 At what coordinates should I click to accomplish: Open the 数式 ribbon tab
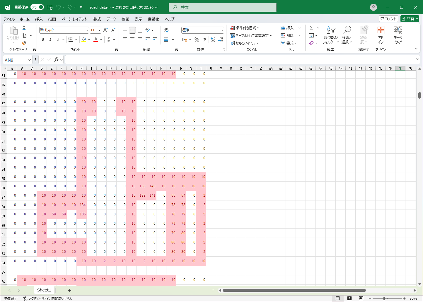point(97,19)
